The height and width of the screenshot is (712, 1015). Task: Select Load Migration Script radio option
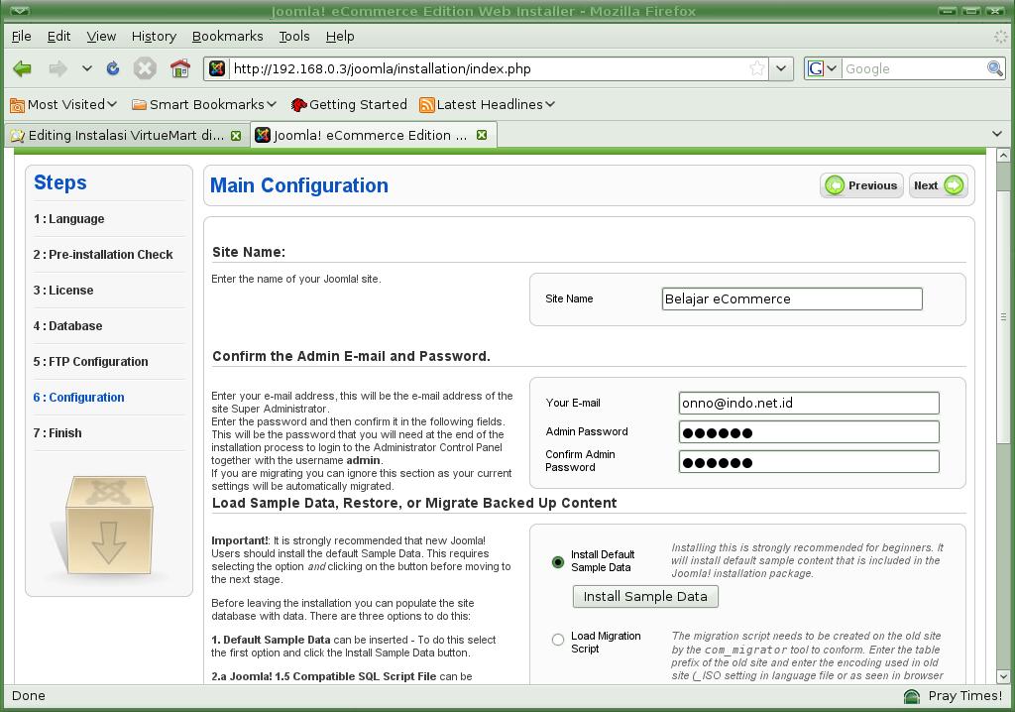tap(558, 640)
